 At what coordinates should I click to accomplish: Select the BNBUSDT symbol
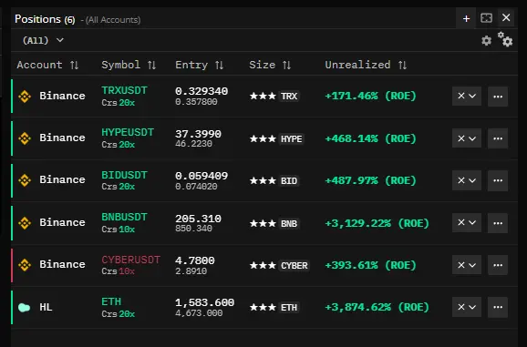point(124,217)
